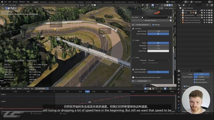Select solid viewport shading

[167, 5]
